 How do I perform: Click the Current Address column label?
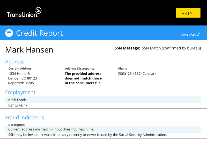point(20,69)
